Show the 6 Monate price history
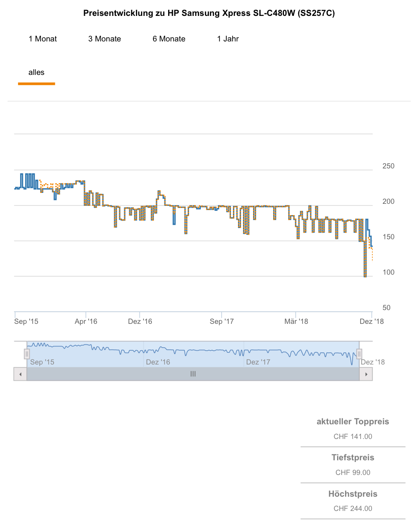412x526 pixels. (169, 39)
